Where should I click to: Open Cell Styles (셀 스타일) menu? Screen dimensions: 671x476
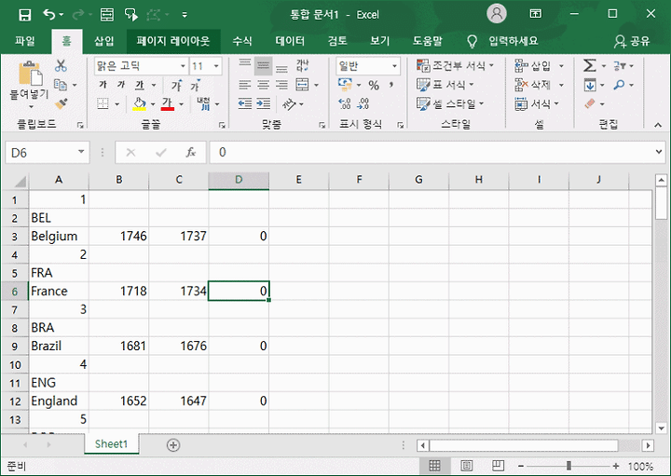click(x=450, y=104)
